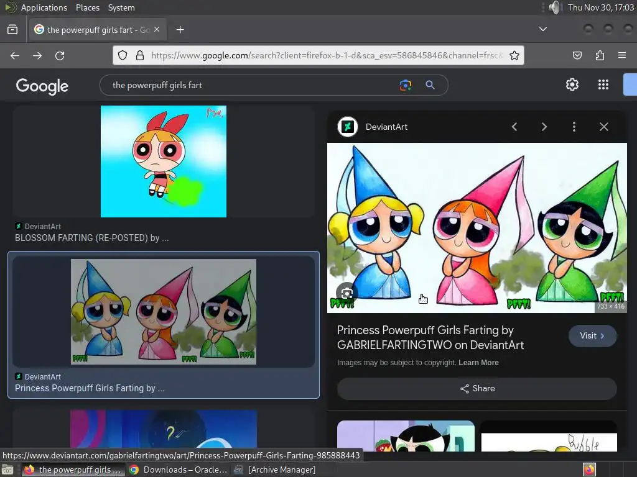Adjust volume via speaker icon

click(x=554, y=7)
